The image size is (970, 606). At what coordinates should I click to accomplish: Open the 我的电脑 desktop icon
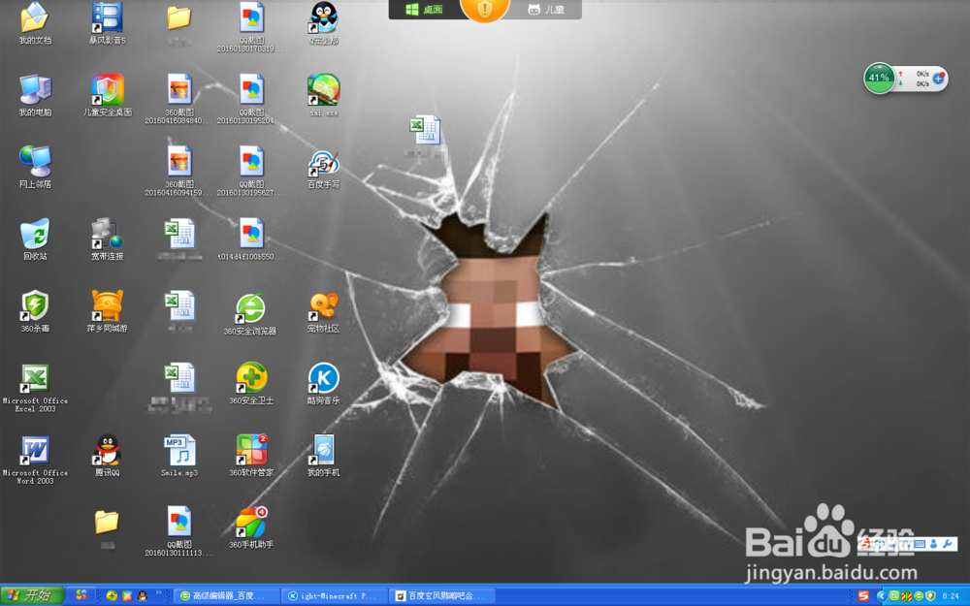(x=35, y=95)
